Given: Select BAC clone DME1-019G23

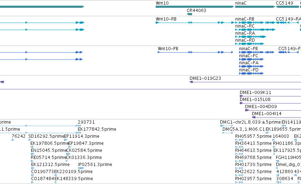Looking at the screenshot, I should click(205, 78).
